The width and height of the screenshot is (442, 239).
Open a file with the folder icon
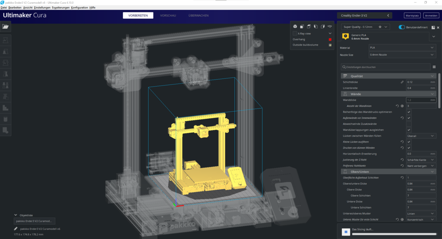tap(5, 26)
